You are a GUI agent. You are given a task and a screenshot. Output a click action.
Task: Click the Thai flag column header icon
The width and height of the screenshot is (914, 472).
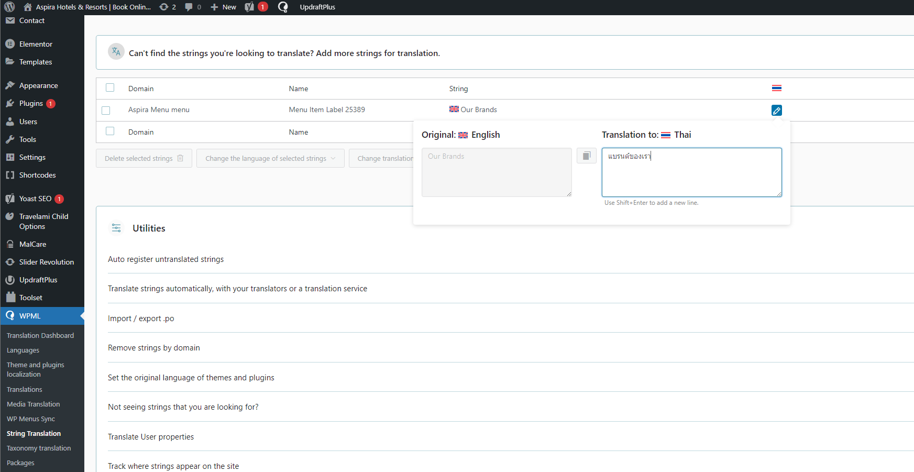click(x=776, y=89)
